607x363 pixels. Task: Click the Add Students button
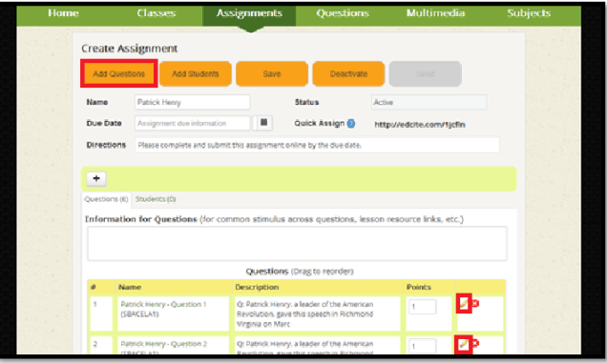click(x=196, y=73)
